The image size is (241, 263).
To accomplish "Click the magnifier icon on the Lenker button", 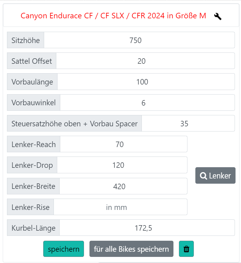I will [203, 176].
